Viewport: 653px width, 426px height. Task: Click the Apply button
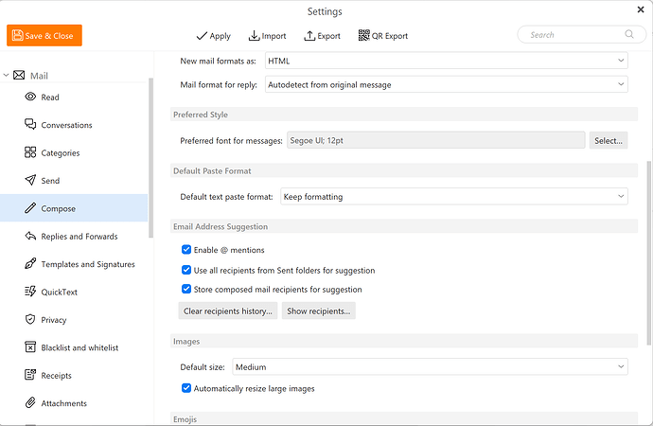(213, 36)
